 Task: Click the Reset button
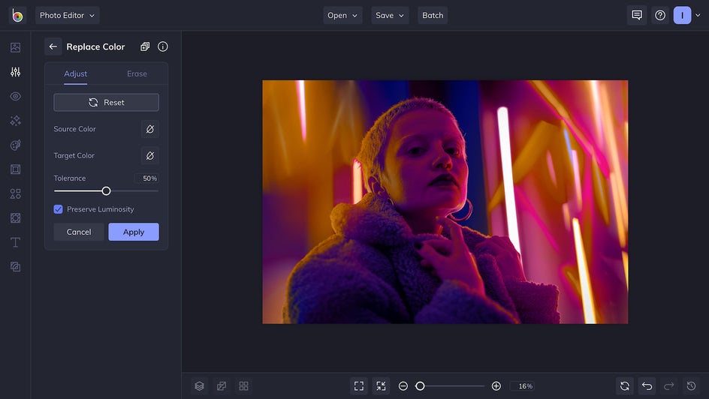(106, 102)
